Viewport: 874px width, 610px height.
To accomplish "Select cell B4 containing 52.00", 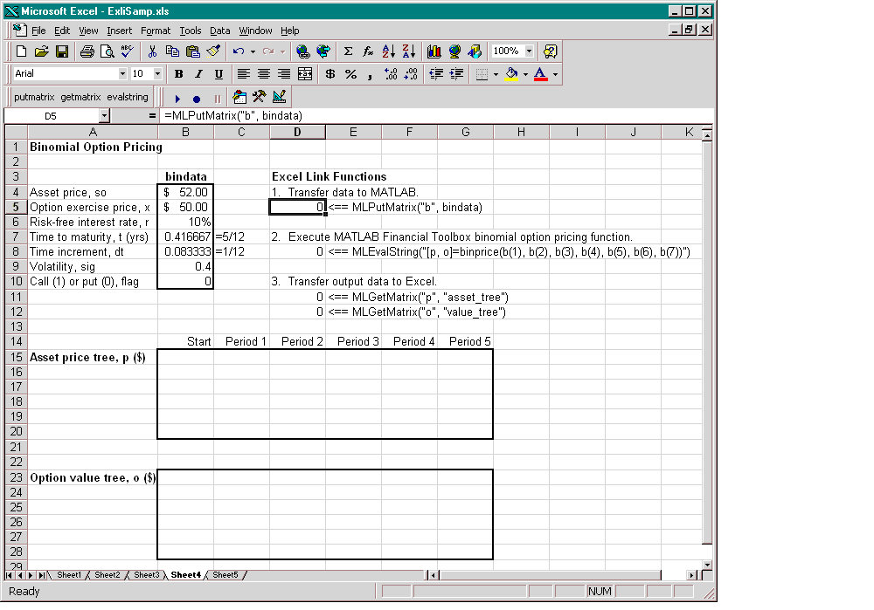I will click(x=185, y=192).
